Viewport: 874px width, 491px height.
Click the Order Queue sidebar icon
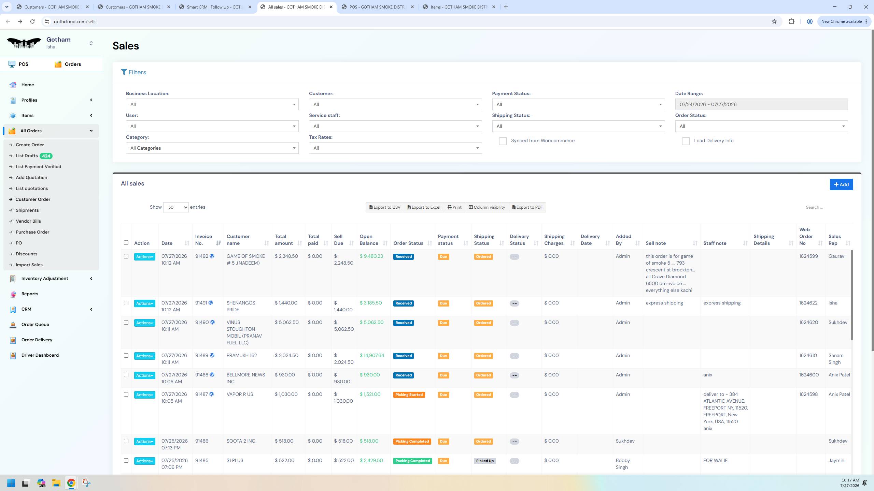click(13, 325)
